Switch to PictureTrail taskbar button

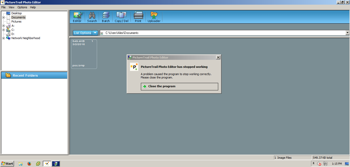coord(47,164)
